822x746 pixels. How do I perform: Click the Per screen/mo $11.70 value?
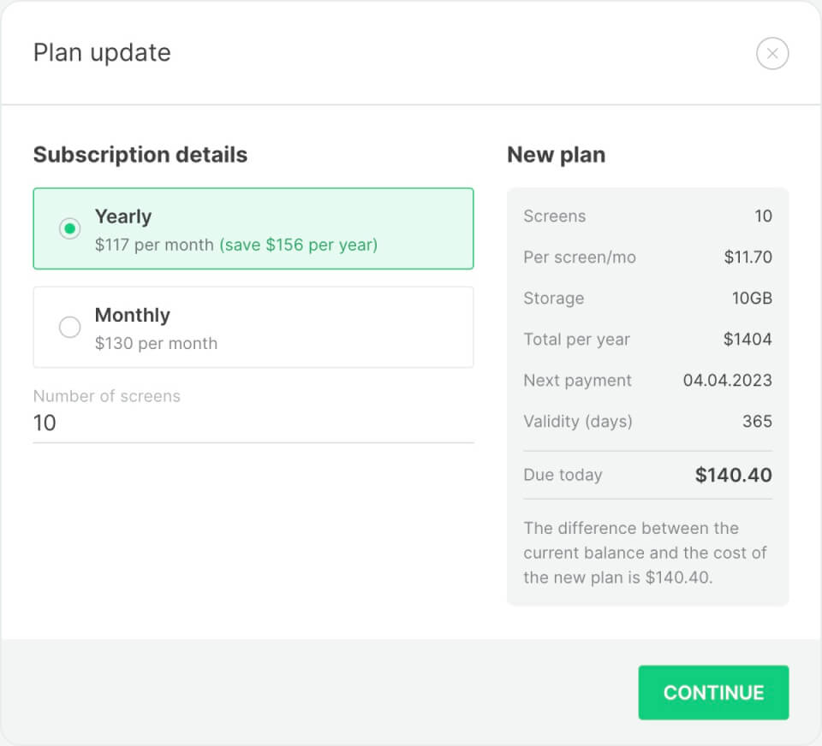point(748,258)
